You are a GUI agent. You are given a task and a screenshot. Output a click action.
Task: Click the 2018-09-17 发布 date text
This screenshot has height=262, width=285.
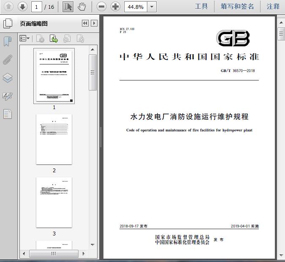(133, 226)
